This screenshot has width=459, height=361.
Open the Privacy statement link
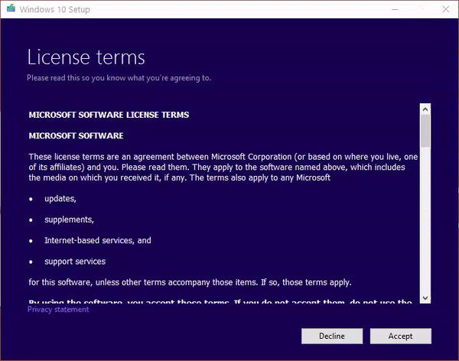click(x=58, y=310)
